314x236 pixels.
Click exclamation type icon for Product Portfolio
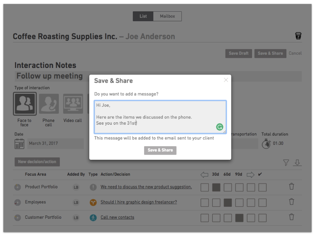[93, 187]
